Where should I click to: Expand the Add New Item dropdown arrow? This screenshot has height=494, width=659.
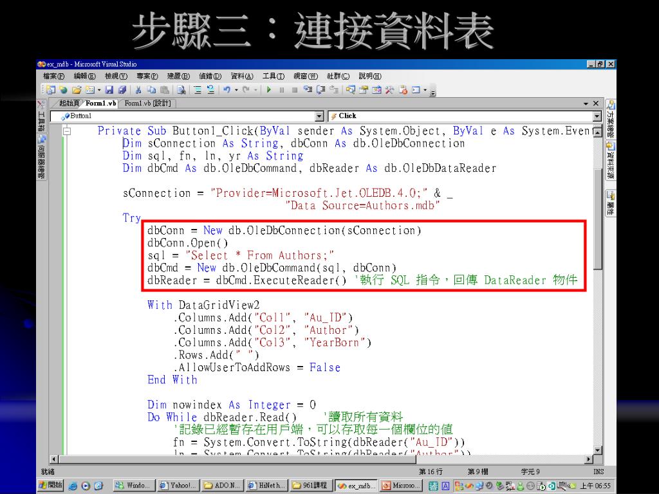click(99, 89)
